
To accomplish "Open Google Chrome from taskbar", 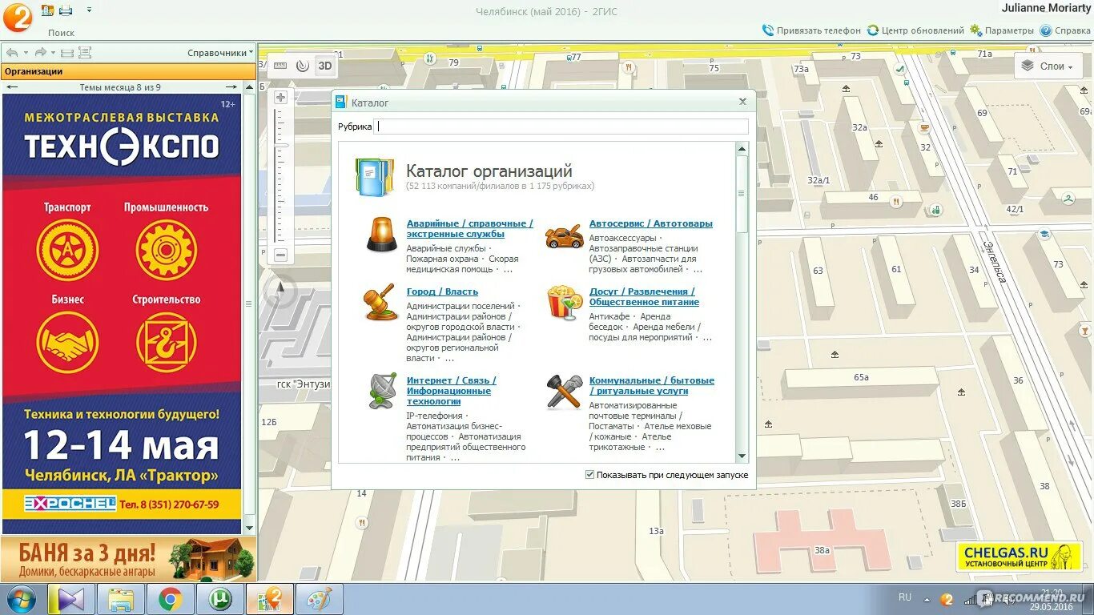I will pos(169,599).
